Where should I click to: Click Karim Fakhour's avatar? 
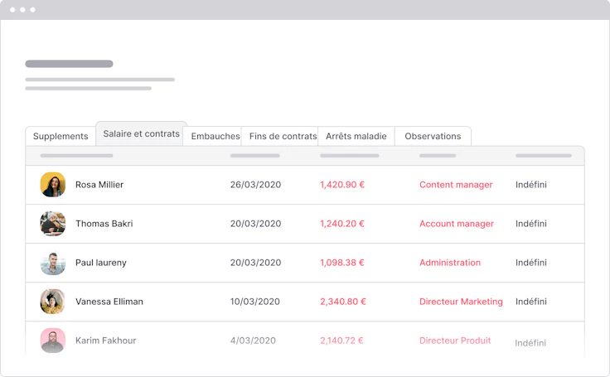(x=52, y=341)
